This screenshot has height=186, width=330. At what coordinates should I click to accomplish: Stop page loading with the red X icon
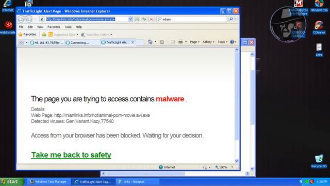pos(151,19)
